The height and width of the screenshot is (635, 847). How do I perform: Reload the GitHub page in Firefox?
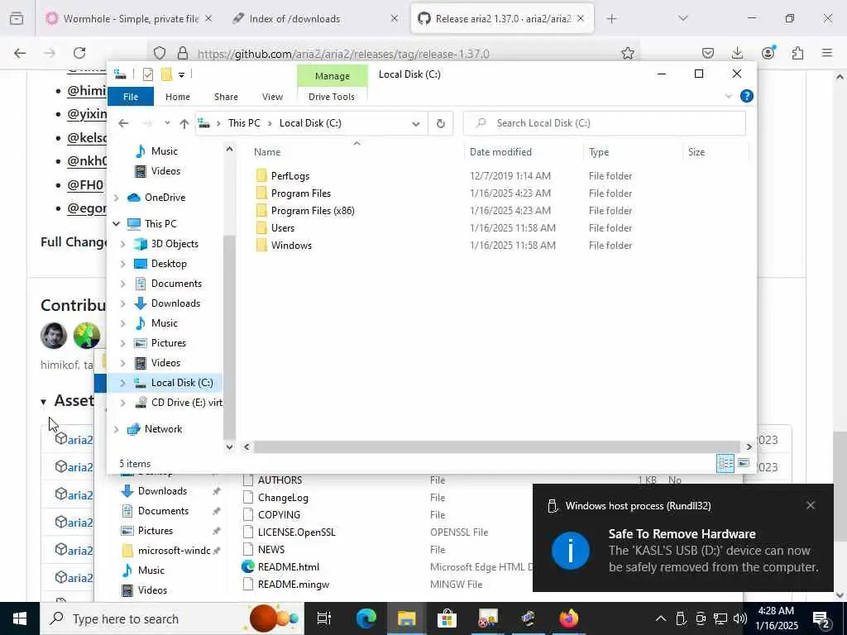point(79,53)
